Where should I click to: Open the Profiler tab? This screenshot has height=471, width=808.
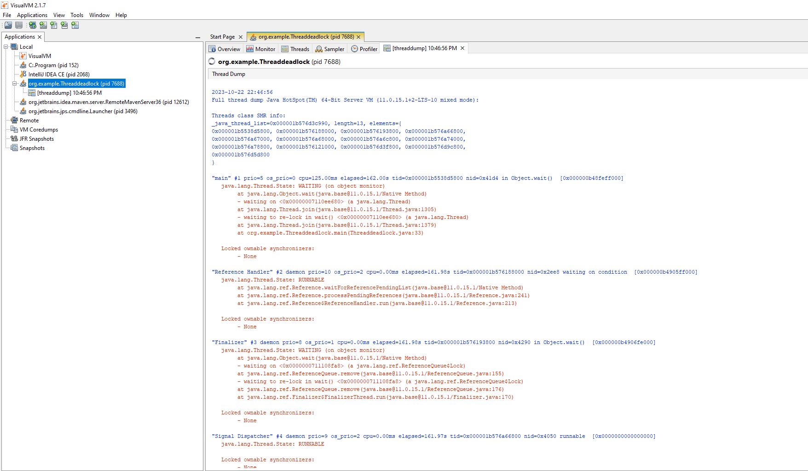tap(364, 49)
